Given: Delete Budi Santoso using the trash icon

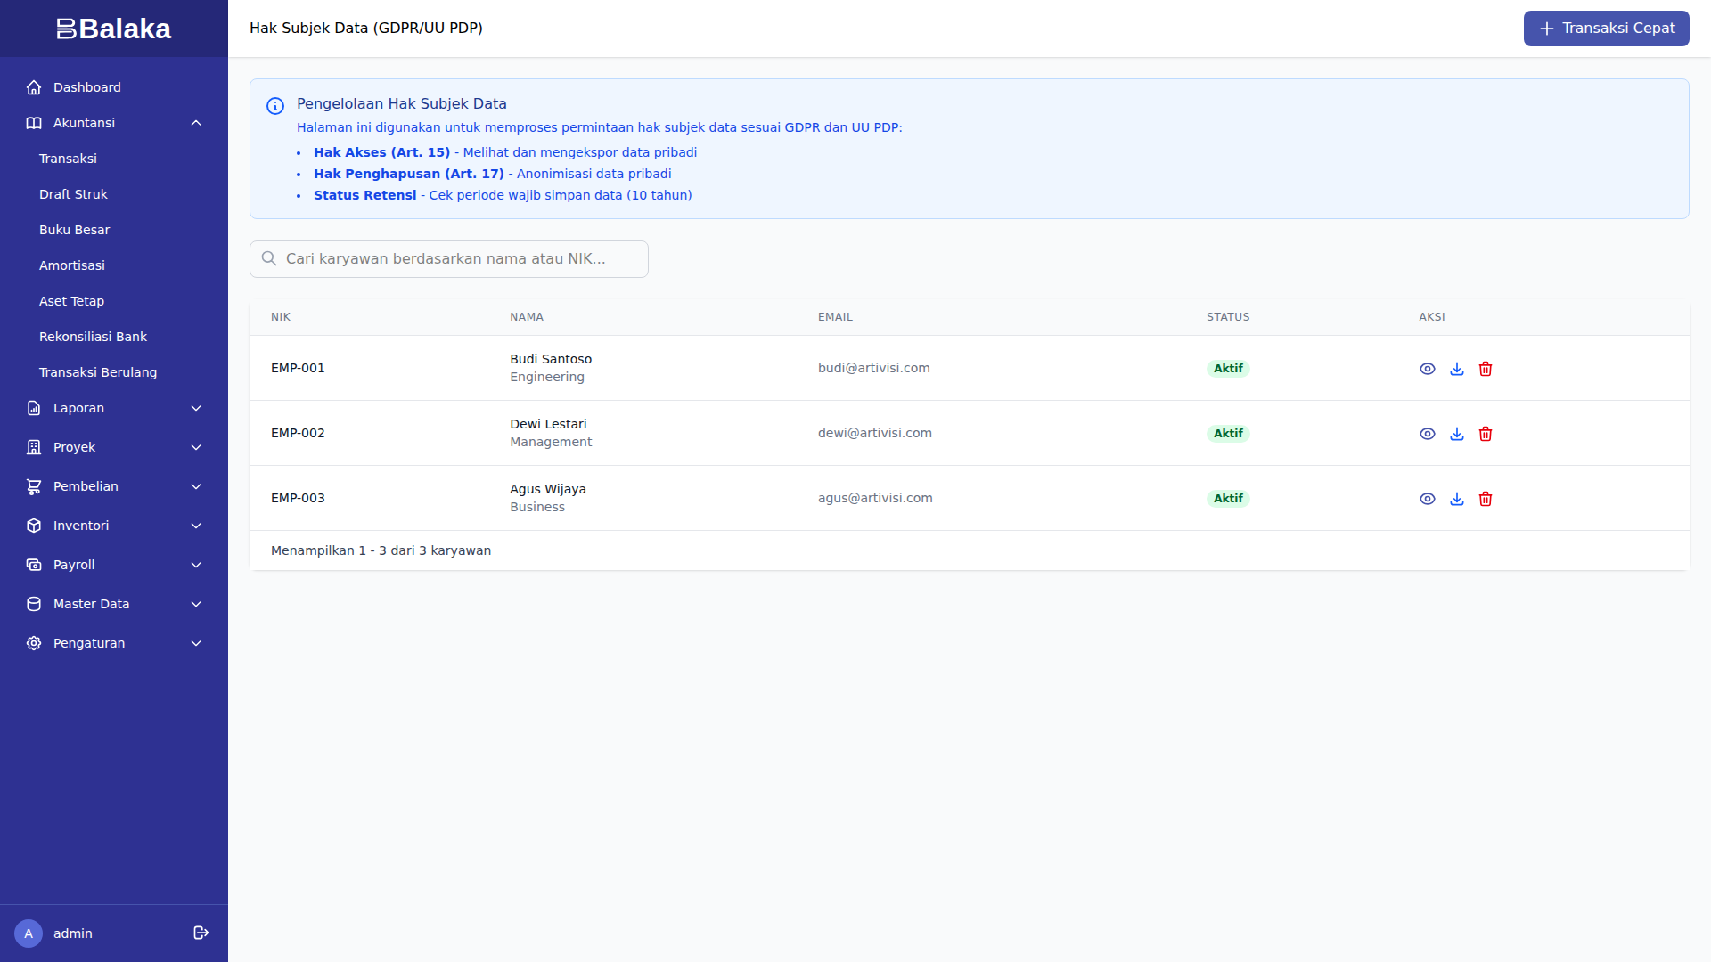Looking at the screenshot, I should tap(1485, 369).
